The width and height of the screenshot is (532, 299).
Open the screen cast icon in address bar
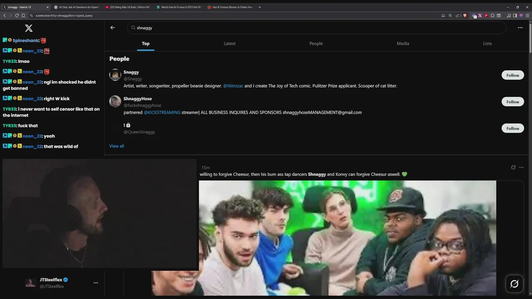coord(443,15)
